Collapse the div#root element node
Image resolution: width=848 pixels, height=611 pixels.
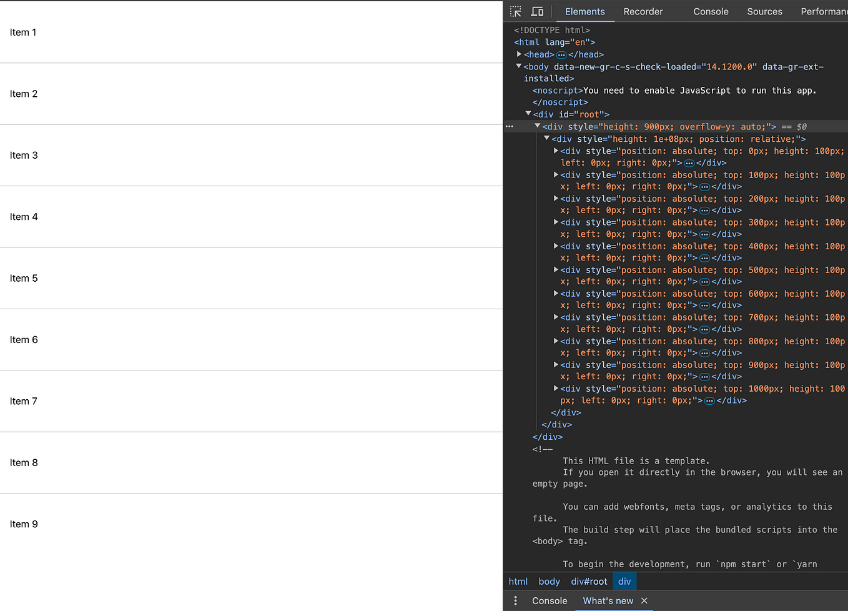pyautogui.click(x=528, y=114)
